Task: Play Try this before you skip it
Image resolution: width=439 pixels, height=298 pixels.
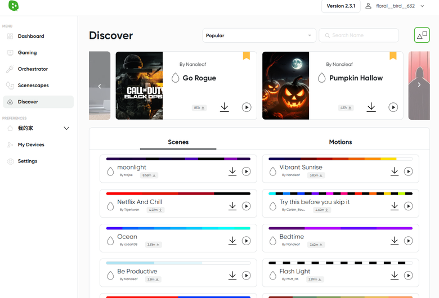Action: [408, 206]
